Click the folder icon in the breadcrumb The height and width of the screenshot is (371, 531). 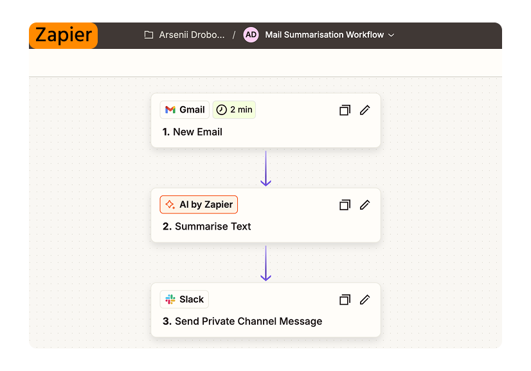click(148, 35)
